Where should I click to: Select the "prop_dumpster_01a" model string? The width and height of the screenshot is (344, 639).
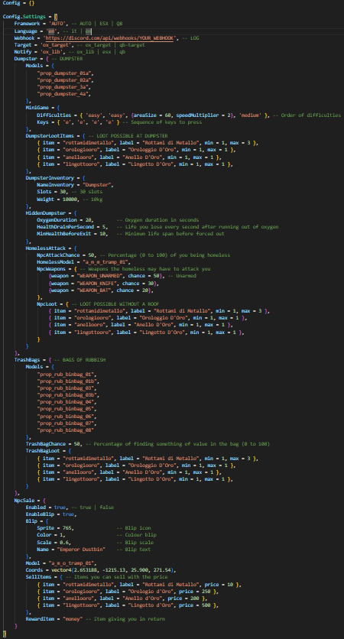point(65,73)
